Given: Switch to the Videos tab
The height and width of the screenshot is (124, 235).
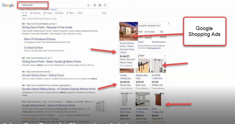Looking at the screenshot, I should point(59,13).
